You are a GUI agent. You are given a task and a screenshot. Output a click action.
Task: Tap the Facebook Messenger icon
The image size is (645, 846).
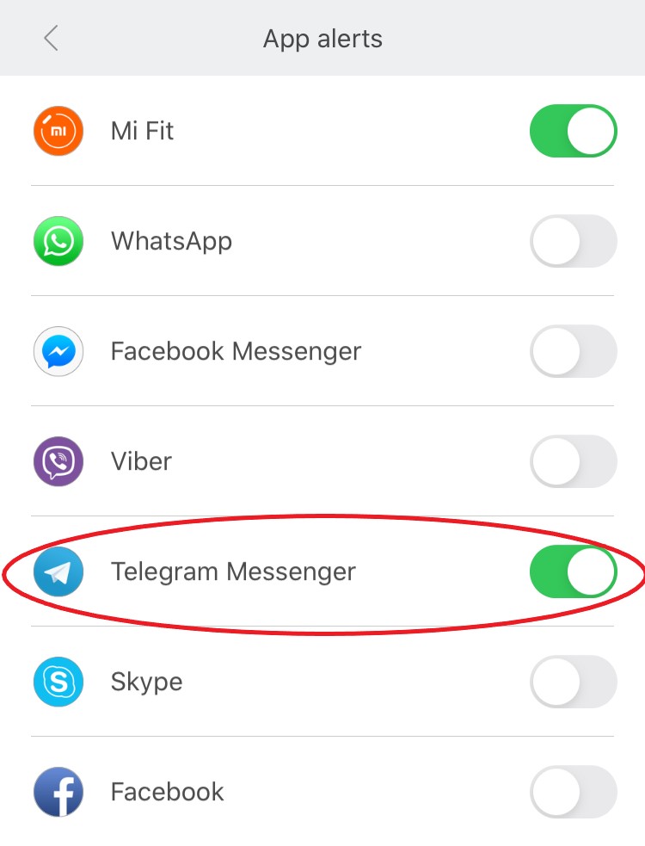point(58,351)
